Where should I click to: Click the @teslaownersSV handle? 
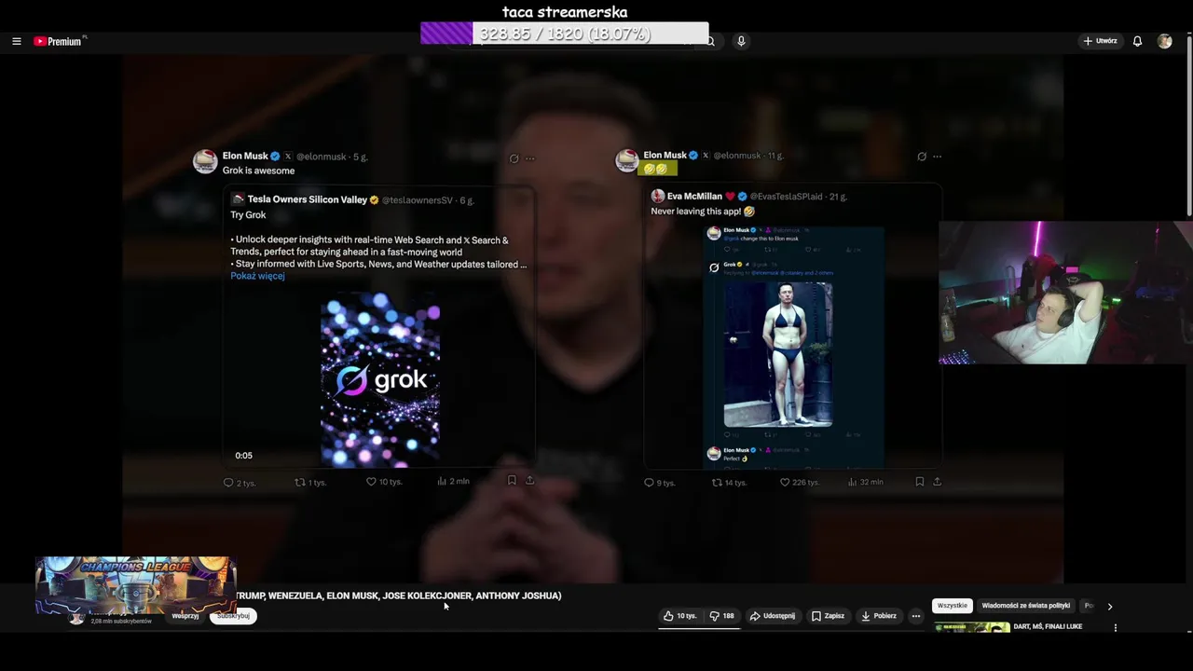click(x=417, y=200)
